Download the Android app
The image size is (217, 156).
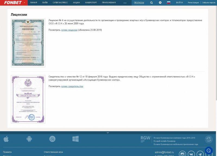coord(29,139)
